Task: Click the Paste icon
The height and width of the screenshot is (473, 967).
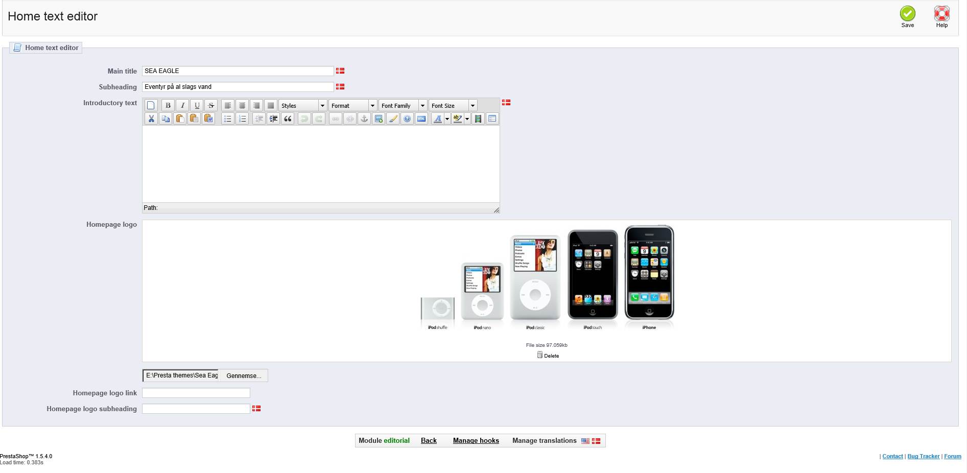Action: 180,119
